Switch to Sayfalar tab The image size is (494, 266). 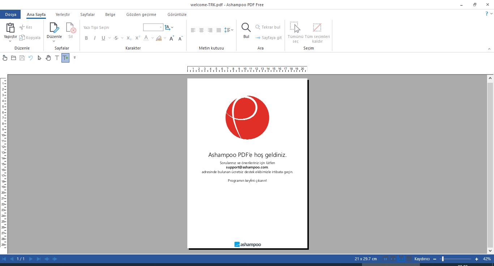pyautogui.click(x=88, y=14)
